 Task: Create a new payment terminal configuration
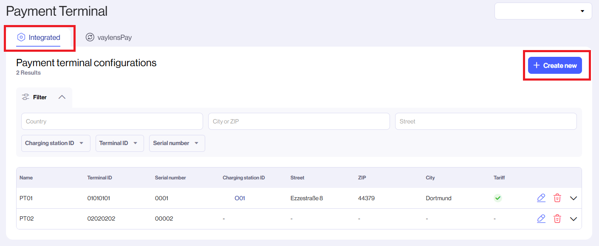click(x=555, y=65)
